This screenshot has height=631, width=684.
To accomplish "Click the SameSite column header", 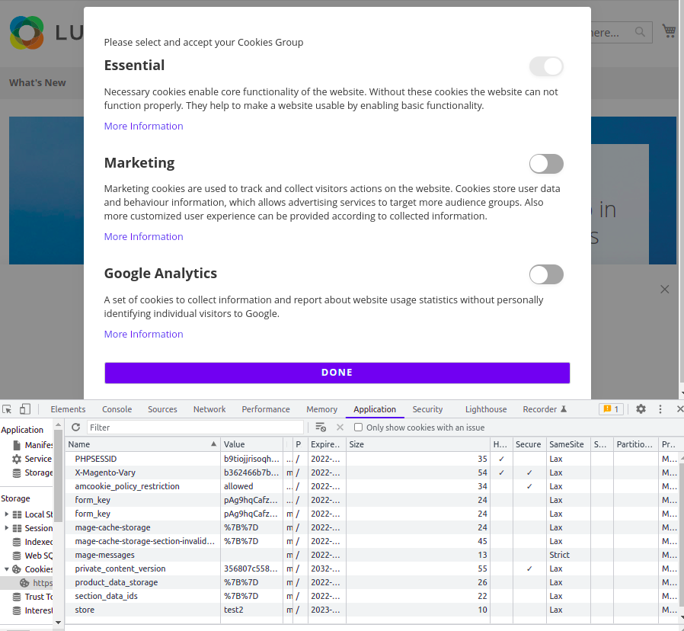I will tap(568, 444).
